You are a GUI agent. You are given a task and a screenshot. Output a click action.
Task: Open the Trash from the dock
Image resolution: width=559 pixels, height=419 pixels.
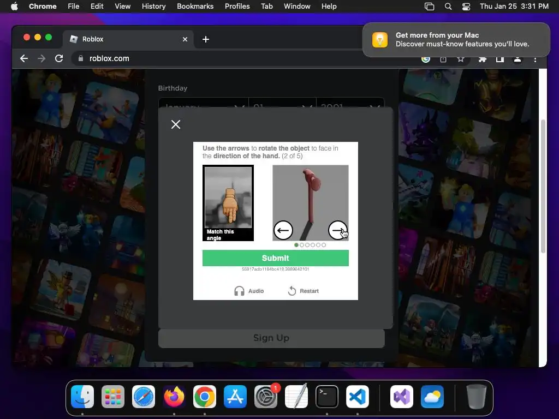[476, 397]
